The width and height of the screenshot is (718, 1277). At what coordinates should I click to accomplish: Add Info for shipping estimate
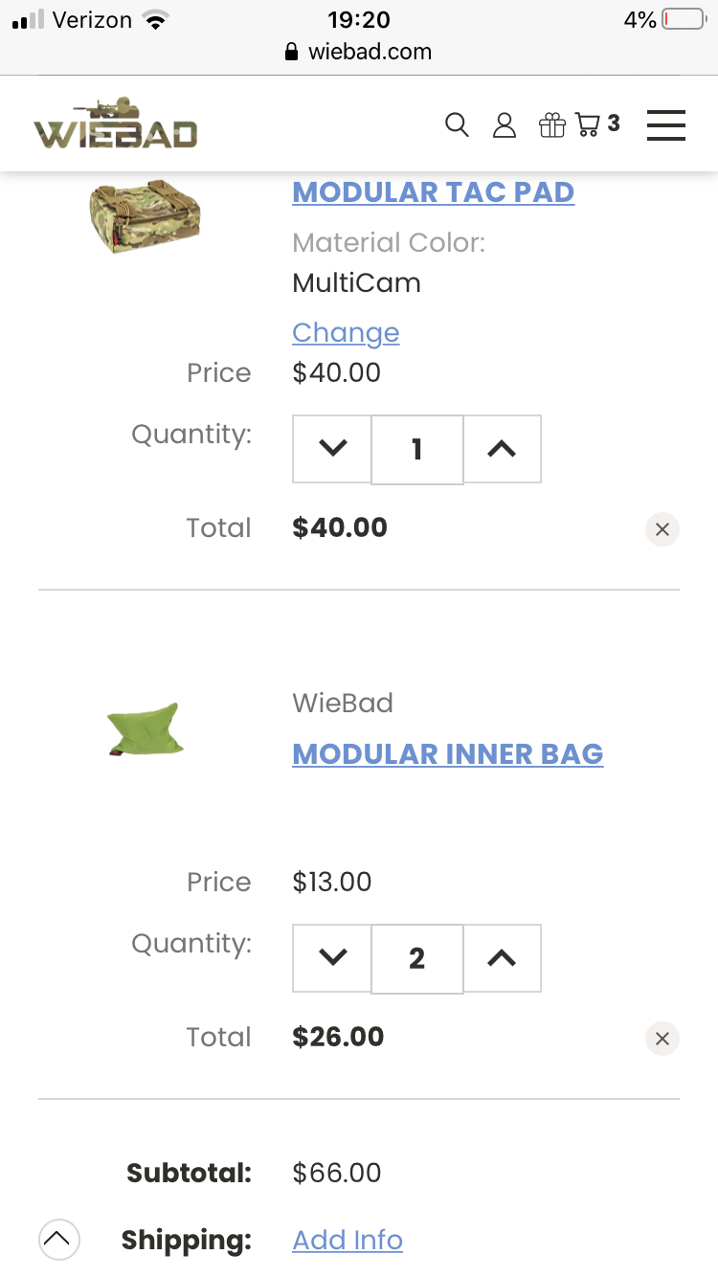[348, 1240]
